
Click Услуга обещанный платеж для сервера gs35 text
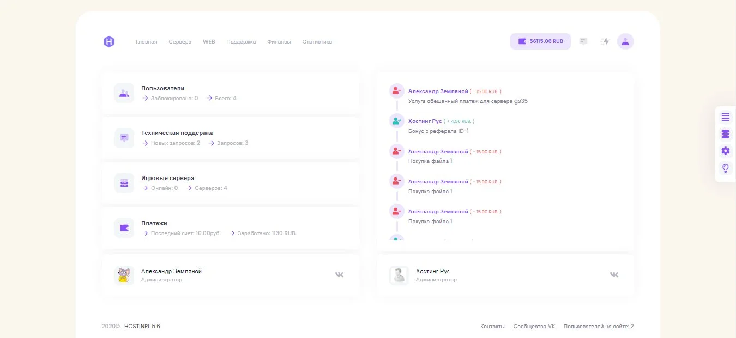tap(468, 101)
